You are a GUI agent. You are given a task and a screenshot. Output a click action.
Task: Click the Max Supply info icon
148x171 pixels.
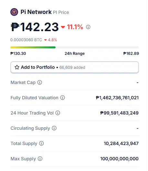40,159
